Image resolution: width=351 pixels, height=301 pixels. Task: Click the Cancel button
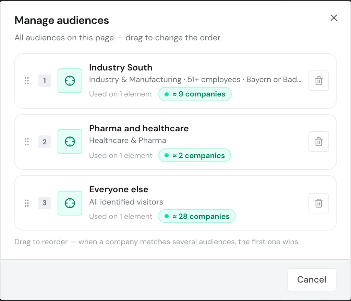pos(312,279)
